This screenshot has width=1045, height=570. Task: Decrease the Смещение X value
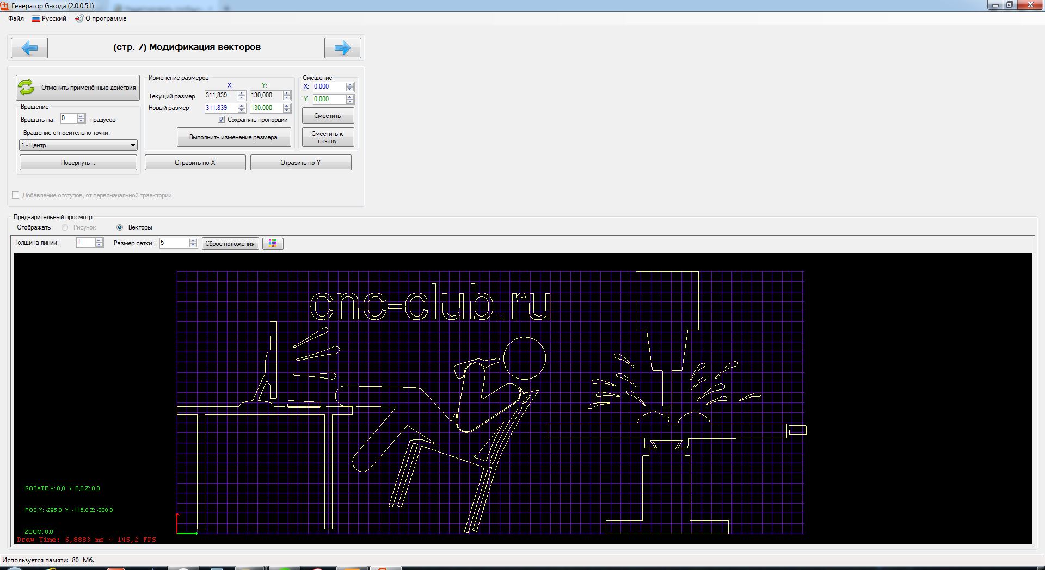(x=350, y=89)
